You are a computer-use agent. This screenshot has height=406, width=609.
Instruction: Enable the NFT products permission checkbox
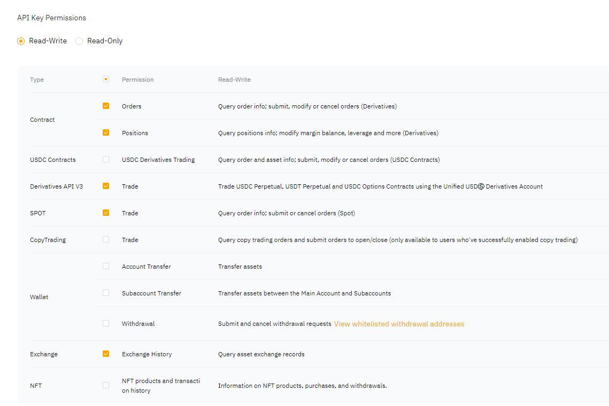point(106,385)
